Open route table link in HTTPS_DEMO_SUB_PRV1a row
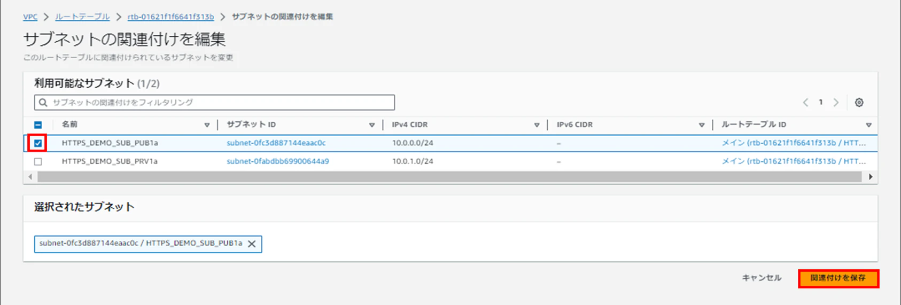The width and height of the screenshot is (901, 305). [x=794, y=161]
